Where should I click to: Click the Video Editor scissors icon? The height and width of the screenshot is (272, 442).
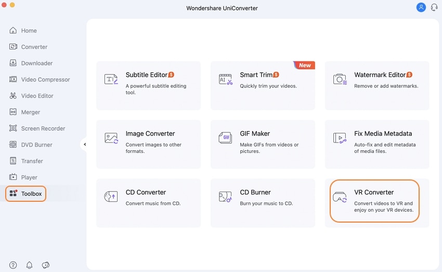pyautogui.click(x=13, y=96)
